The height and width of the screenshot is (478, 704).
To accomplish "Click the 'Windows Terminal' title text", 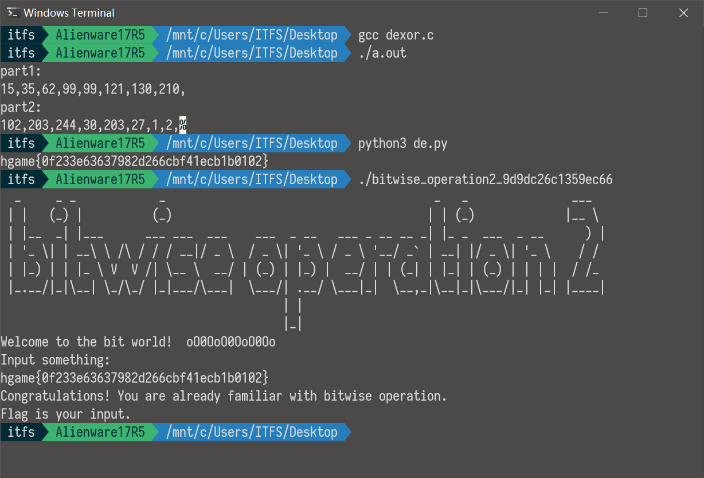I will [x=69, y=13].
